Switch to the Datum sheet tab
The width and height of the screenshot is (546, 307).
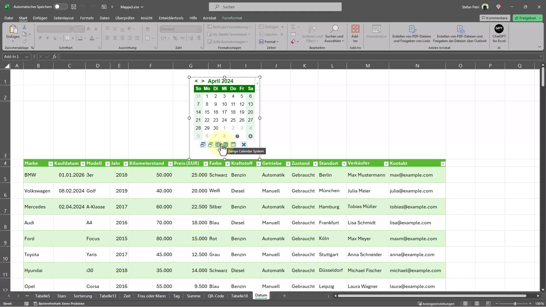[261, 295]
